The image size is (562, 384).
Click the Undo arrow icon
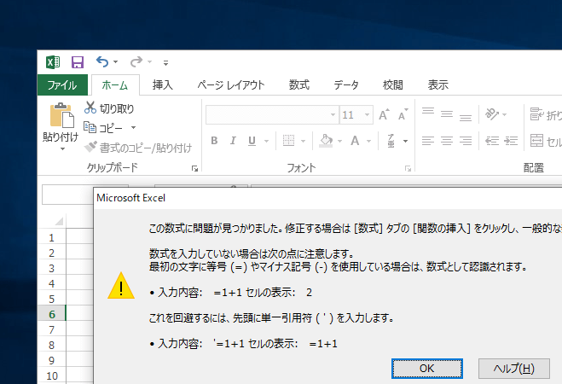pos(102,61)
